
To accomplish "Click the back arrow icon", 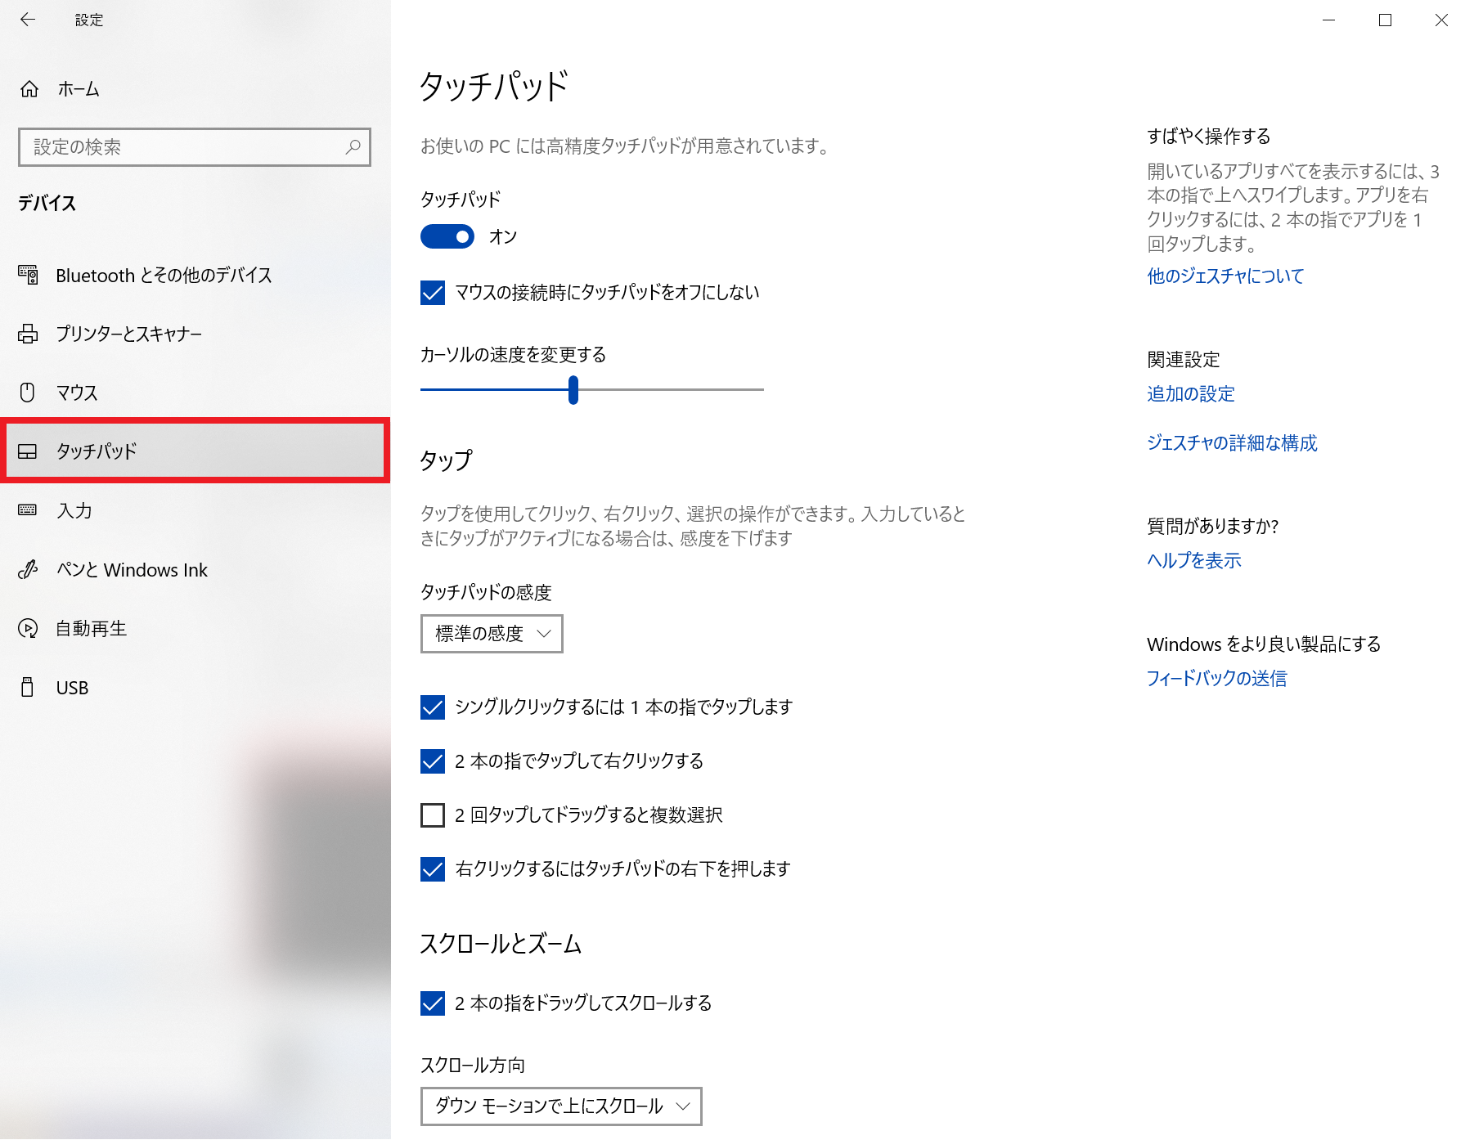I will point(28,20).
